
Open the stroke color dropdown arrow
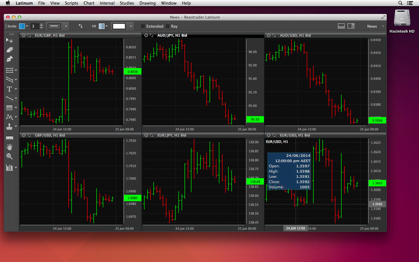click(27, 26)
